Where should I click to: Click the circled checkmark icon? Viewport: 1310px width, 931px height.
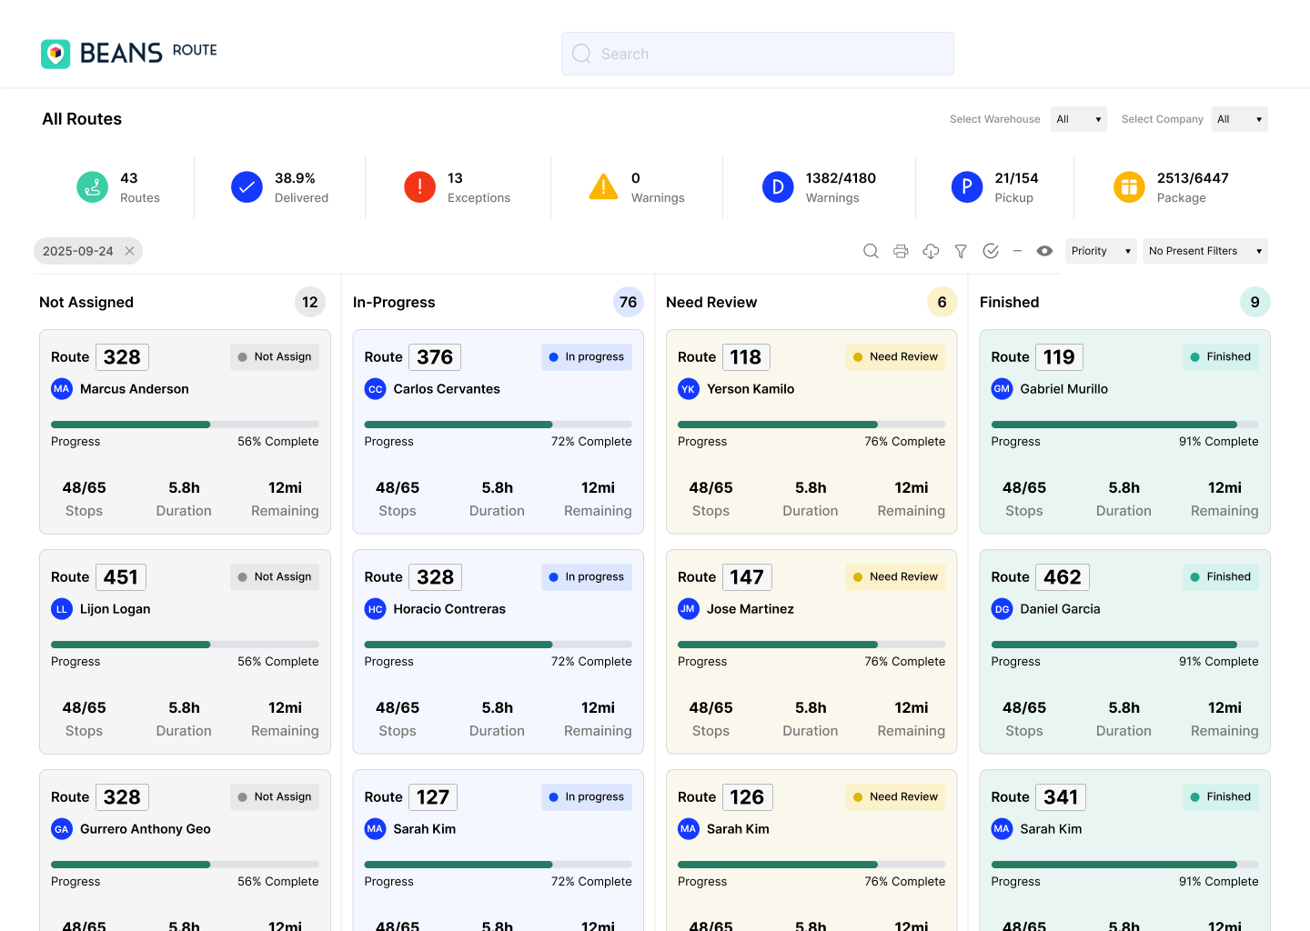[991, 251]
